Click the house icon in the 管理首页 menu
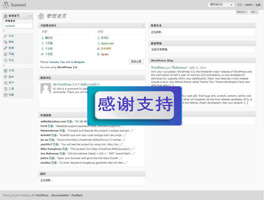The image size is (264, 200). 6,16
